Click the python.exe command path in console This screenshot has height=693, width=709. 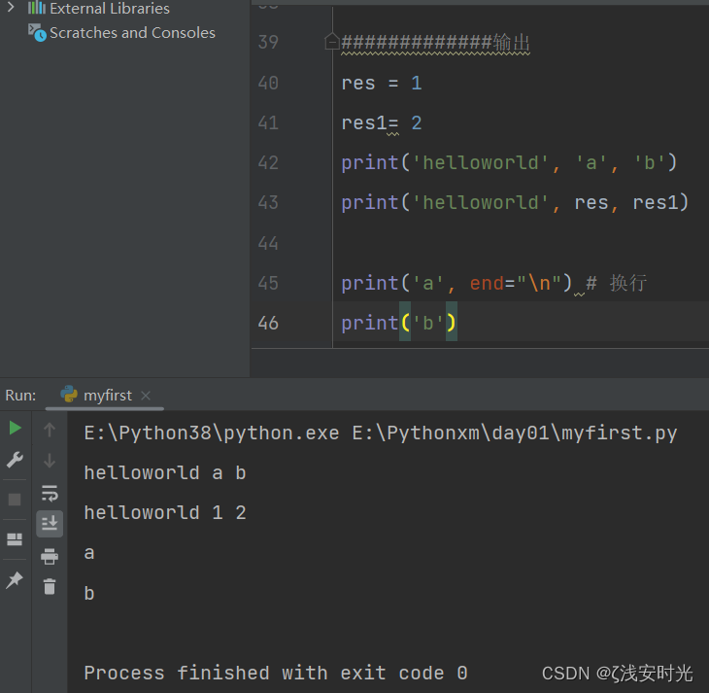click(x=381, y=433)
